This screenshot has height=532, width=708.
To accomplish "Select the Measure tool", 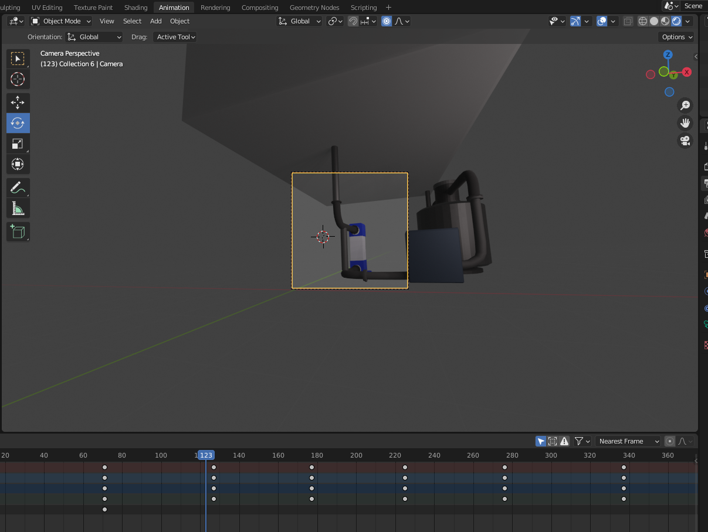I will coord(18,208).
